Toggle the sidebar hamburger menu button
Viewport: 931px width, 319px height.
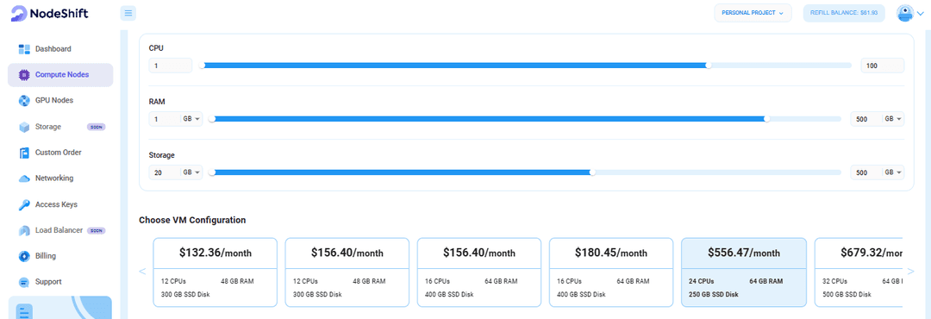click(x=128, y=13)
